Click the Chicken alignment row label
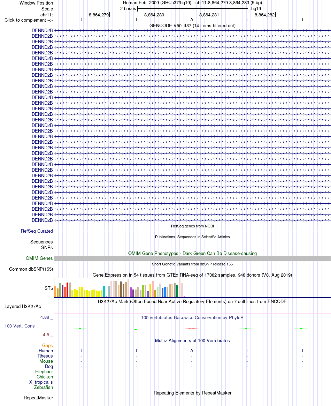The image size is (331, 406). 45,377
